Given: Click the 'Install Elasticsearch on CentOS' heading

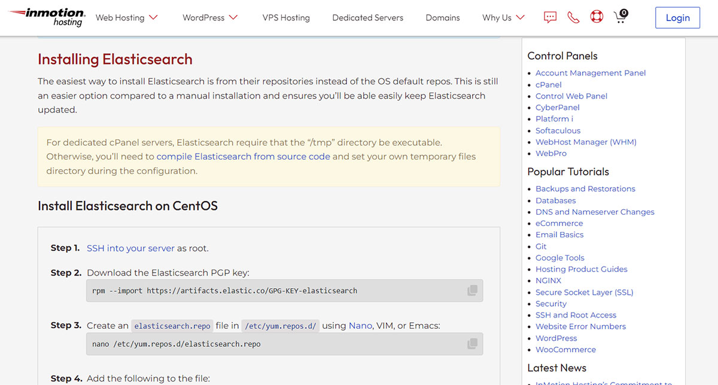Looking at the screenshot, I should coord(127,206).
